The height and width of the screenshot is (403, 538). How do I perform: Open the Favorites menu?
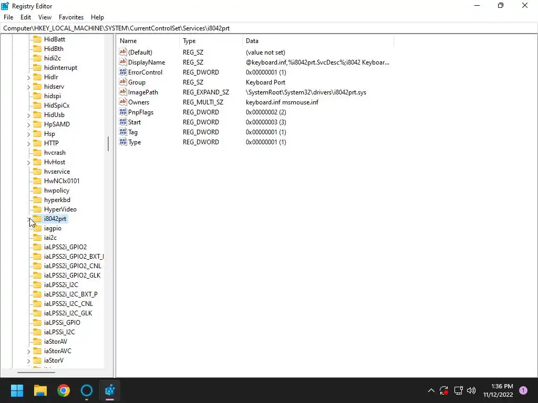(71, 17)
